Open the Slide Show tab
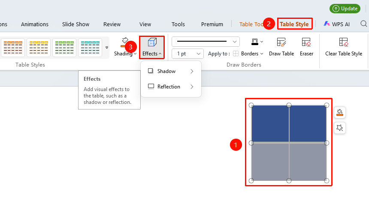 [x=76, y=24]
